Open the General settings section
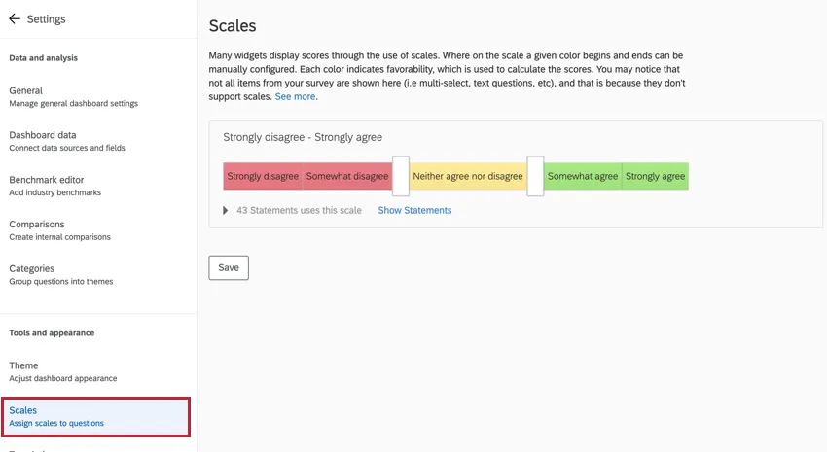Image resolution: width=827 pixels, height=452 pixels. tap(26, 90)
